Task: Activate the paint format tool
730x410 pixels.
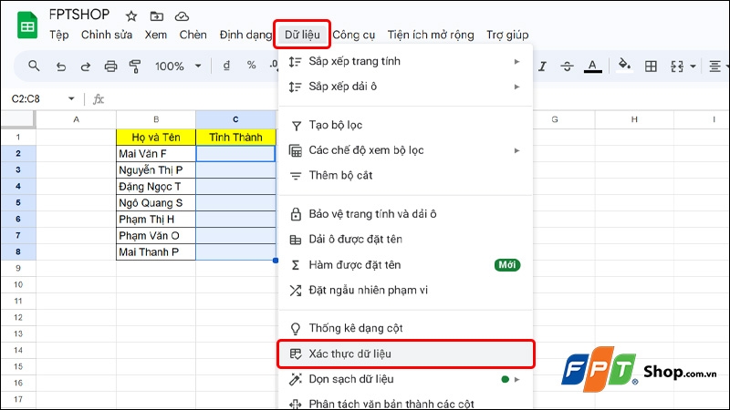Action: point(135,67)
